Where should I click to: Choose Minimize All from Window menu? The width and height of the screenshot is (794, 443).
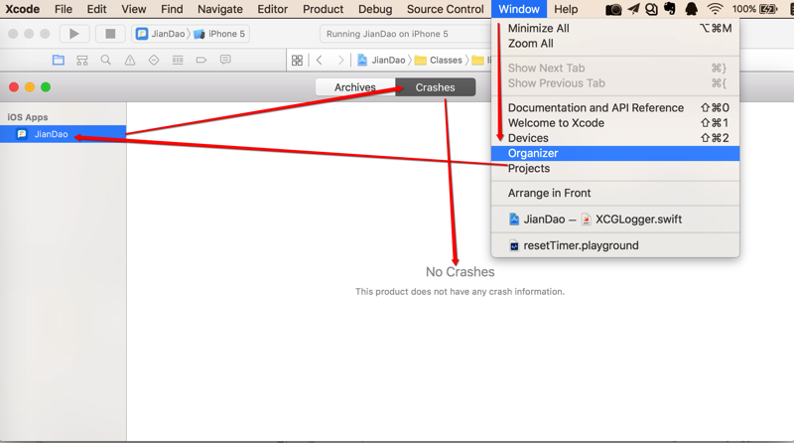coord(615,29)
